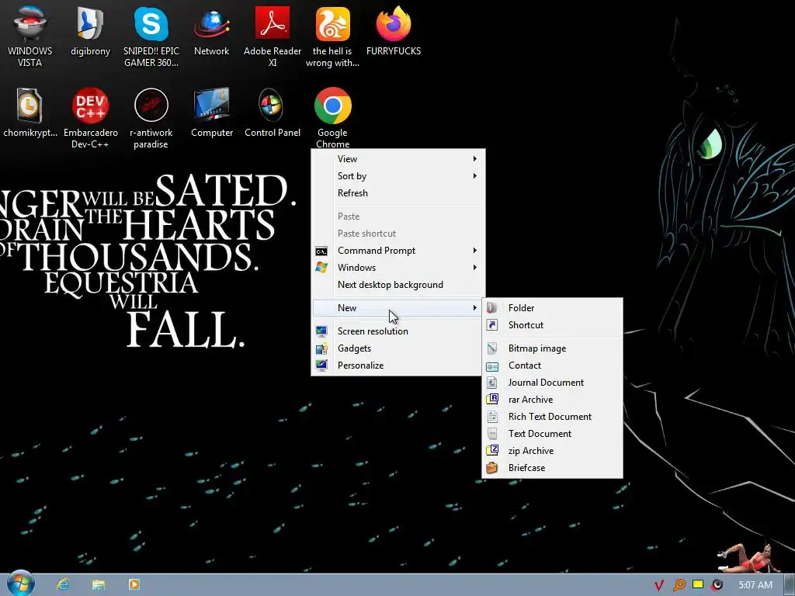Open Gadgets from the context menu
The image size is (795, 596).
[x=398, y=348]
